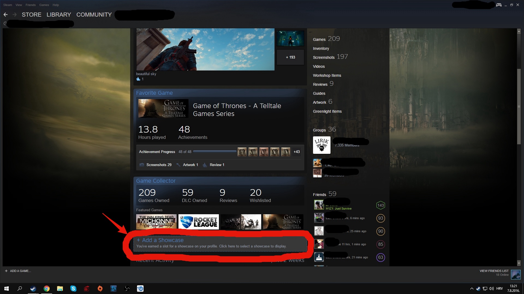Click third friend's profile icon

coord(318,231)
